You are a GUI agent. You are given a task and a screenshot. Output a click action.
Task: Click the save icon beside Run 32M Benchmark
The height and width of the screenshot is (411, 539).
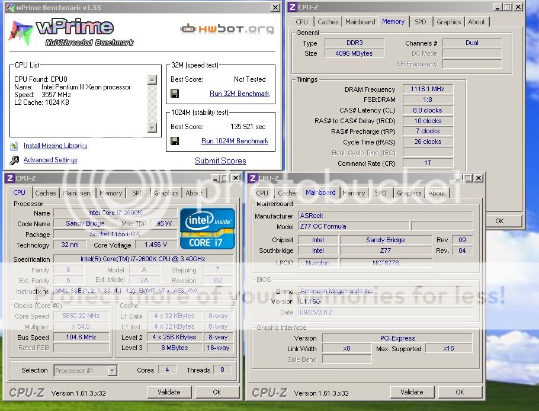click(x=175, y=94)
